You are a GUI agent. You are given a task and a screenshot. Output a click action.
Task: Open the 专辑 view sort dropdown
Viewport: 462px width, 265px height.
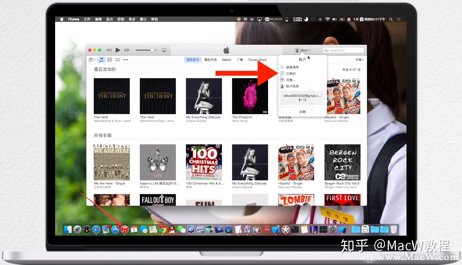pyautogui.click(x=360, y=60)
